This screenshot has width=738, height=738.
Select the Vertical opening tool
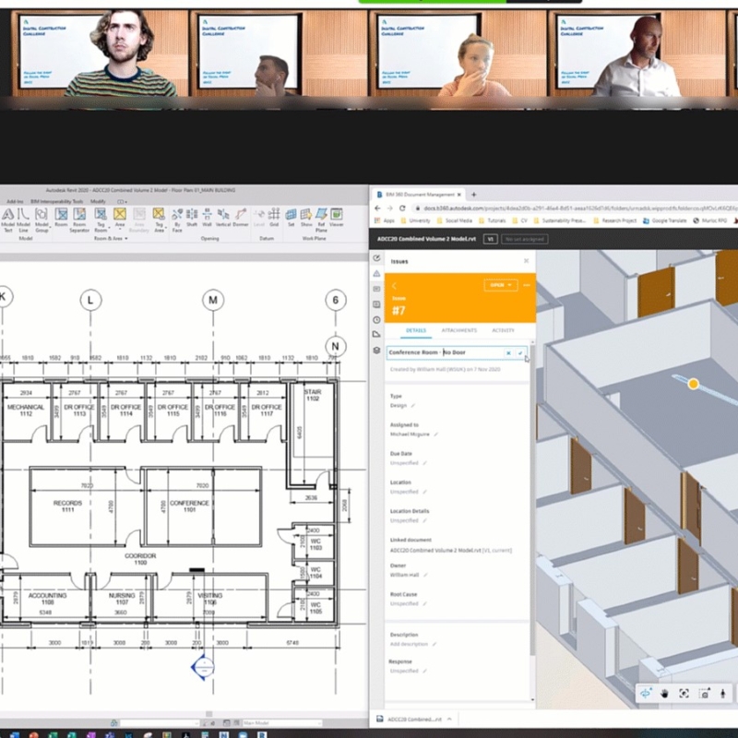(223, 217)
